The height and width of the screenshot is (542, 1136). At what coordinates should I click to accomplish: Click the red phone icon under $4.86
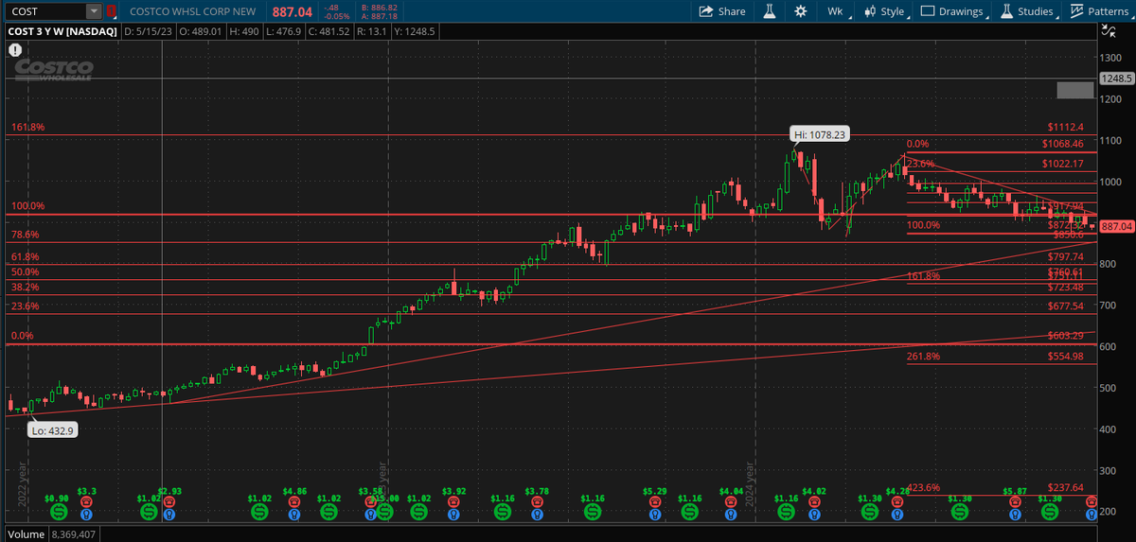tap(293, 501)
